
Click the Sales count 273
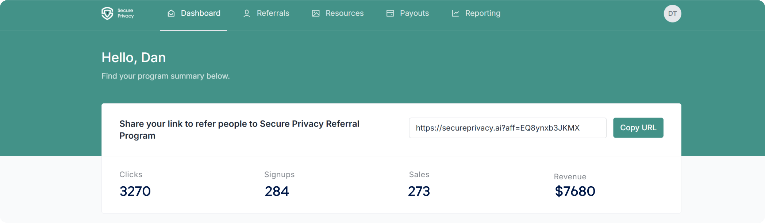coord(419,191)
